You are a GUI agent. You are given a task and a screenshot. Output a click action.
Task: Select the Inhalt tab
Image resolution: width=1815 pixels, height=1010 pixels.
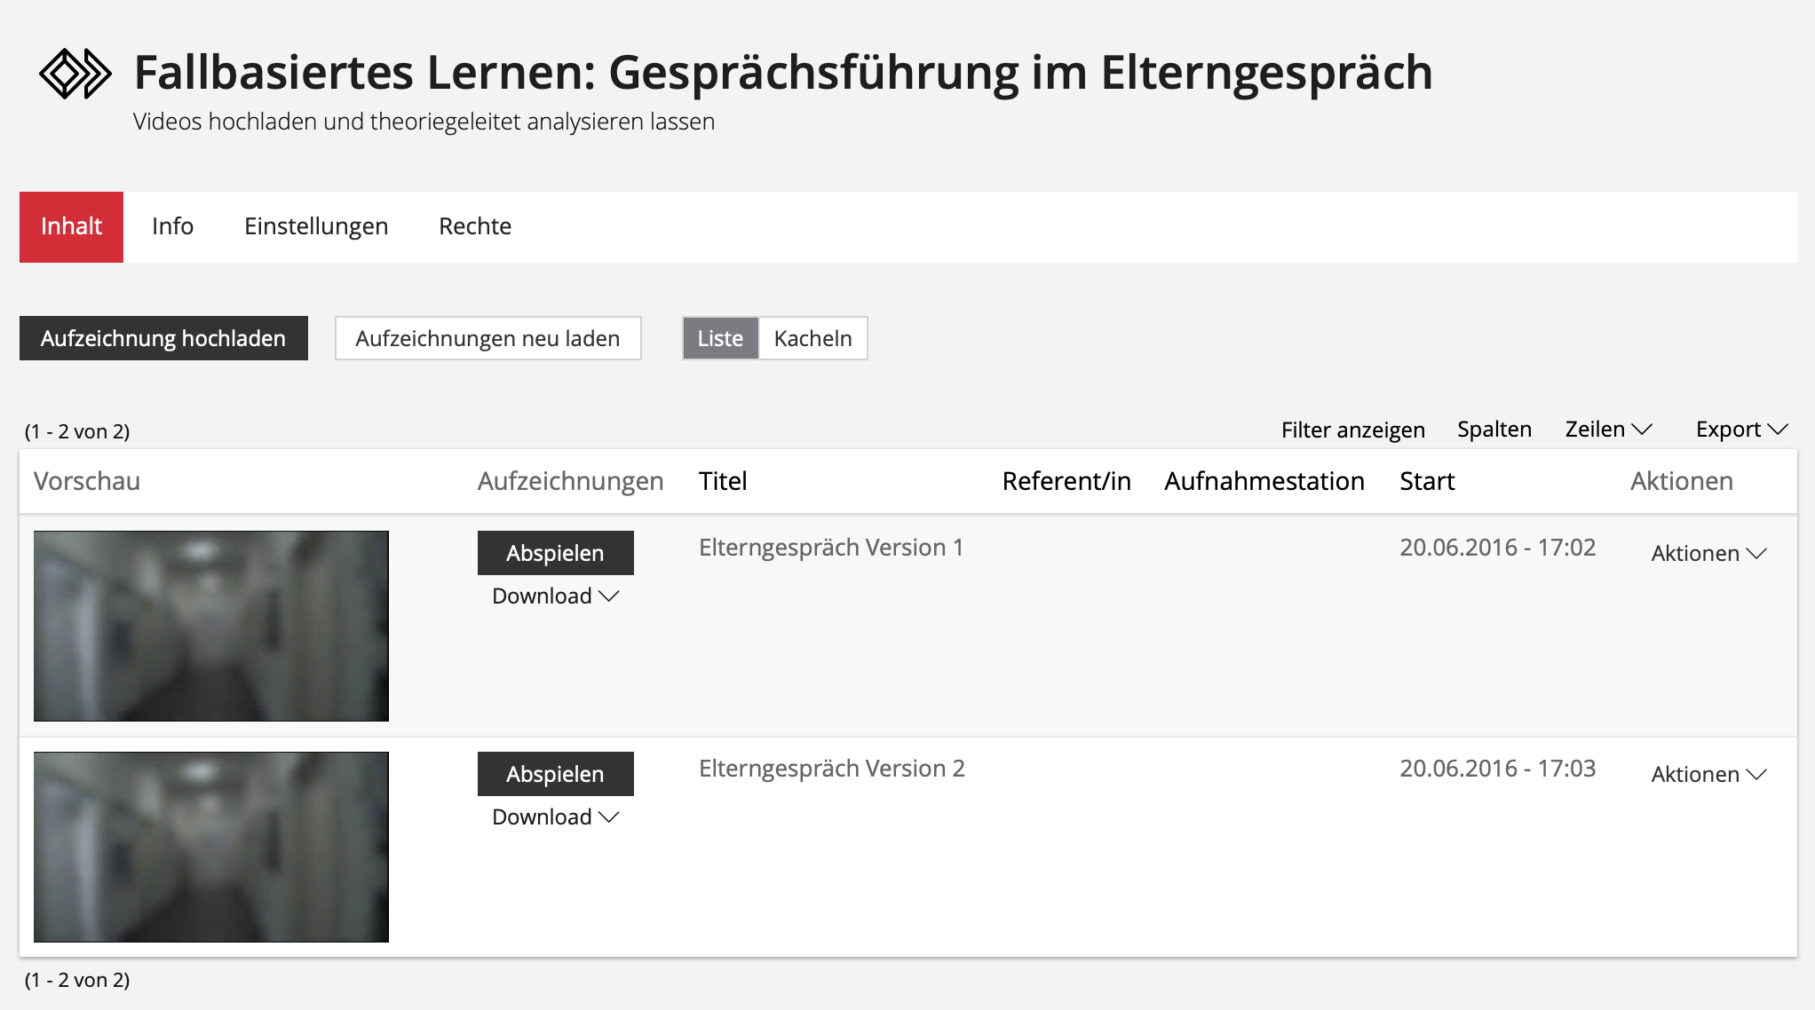(71, 226)
